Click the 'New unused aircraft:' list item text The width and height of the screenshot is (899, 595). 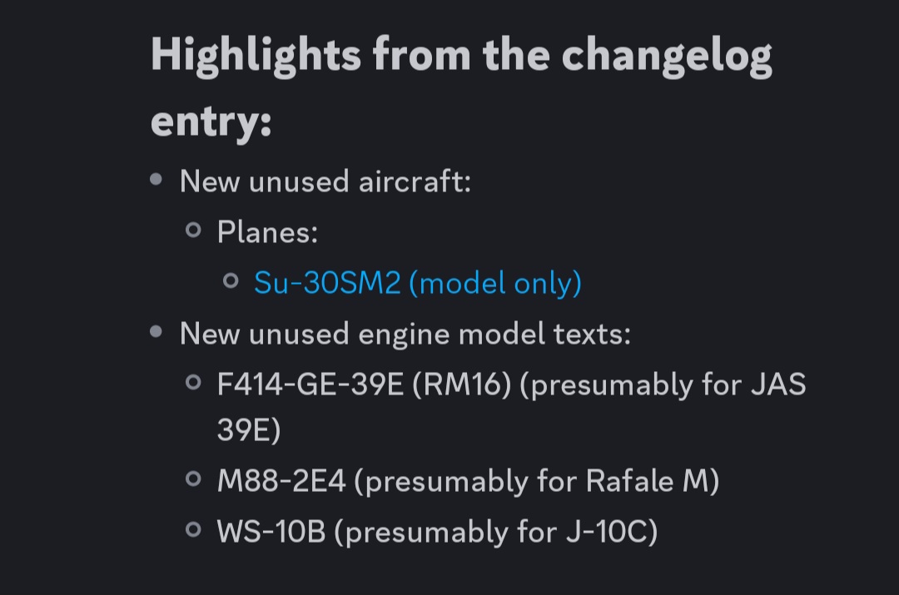click(x=325, y=181)
